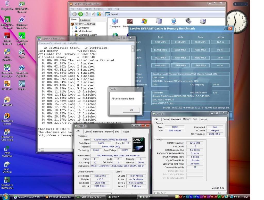This screenshot has width=264, height=200.
Task: Open the speaker Multimedia icon in EVEREST pane
Action: (188, 21)
